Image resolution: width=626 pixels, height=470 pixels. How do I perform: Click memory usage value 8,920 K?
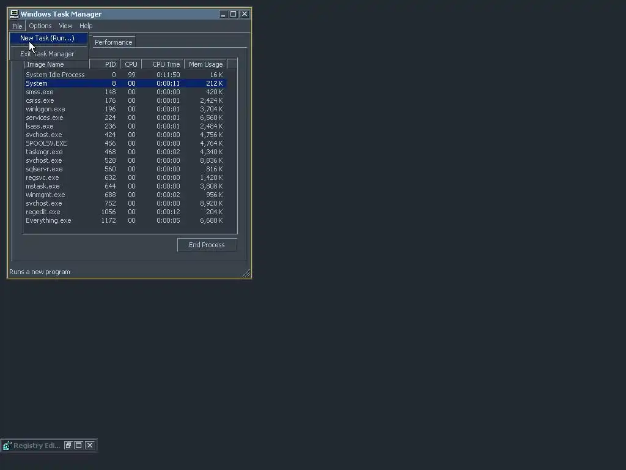[x=211, y=203]
